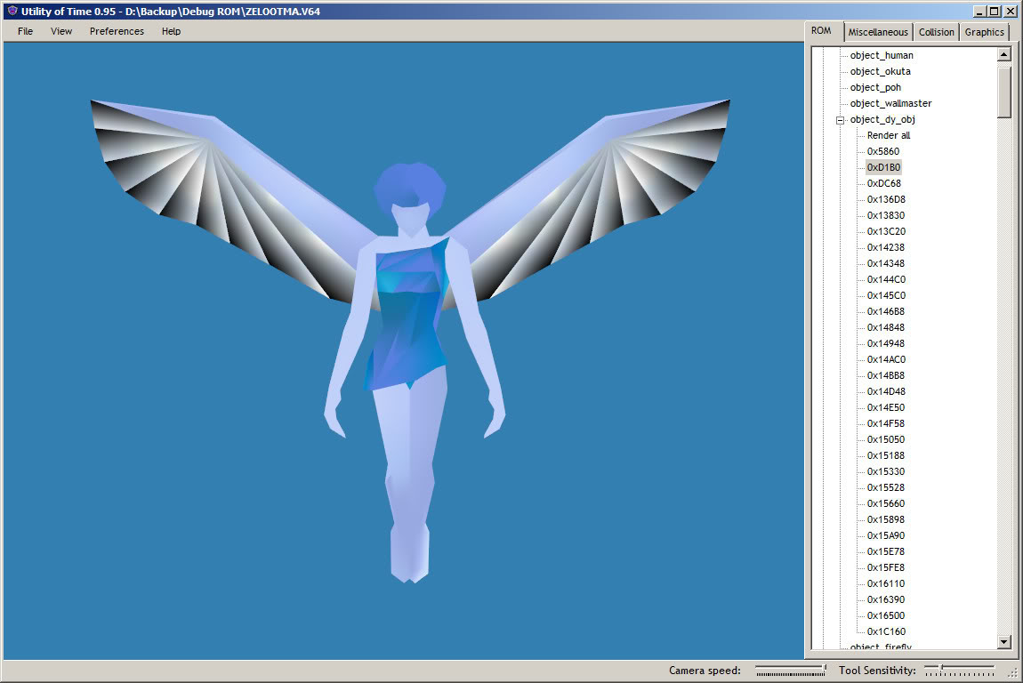Switch to the Graphics tab
Screen dimensions: 1023x683
click(984, 32)
